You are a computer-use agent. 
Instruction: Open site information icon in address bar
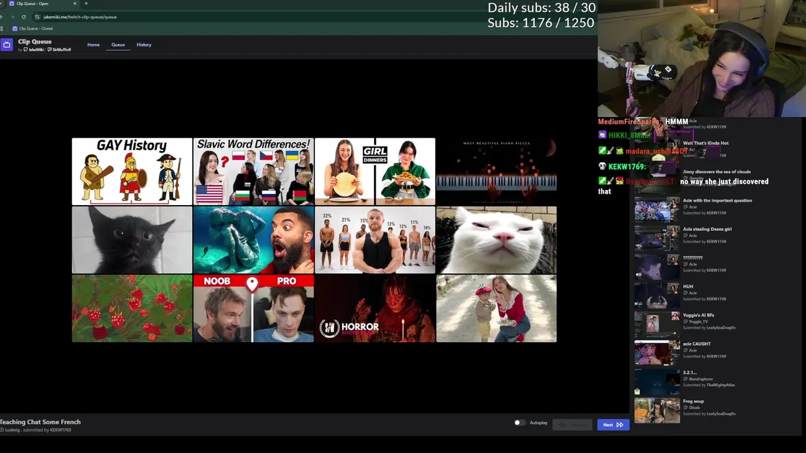(x=37, y=17)
